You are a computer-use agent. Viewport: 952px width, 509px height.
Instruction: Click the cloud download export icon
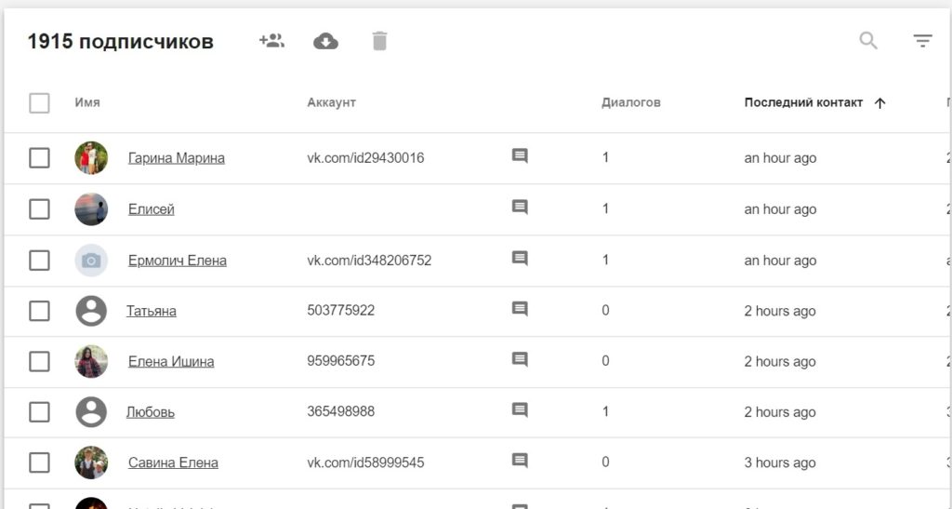[325, 41]
